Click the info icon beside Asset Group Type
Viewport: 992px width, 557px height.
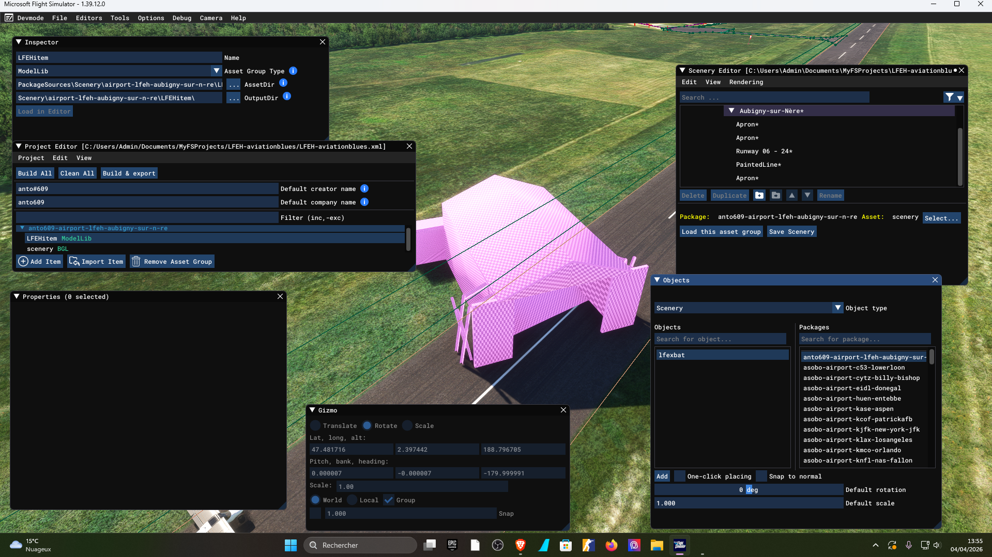click(293, 71)
